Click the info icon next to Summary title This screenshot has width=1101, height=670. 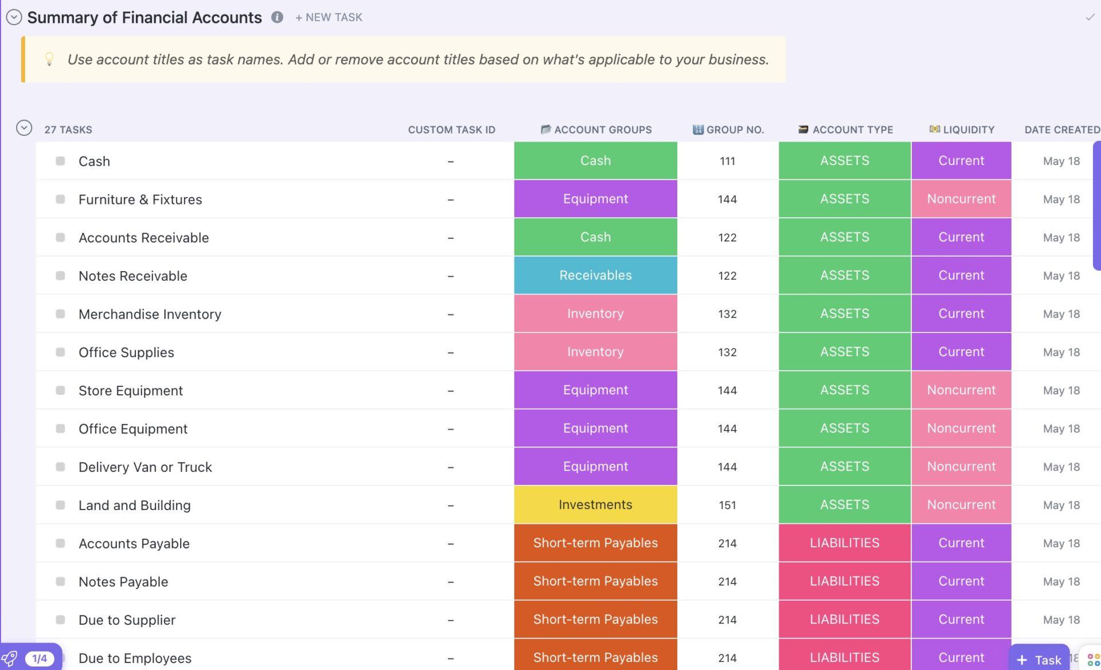277,15
